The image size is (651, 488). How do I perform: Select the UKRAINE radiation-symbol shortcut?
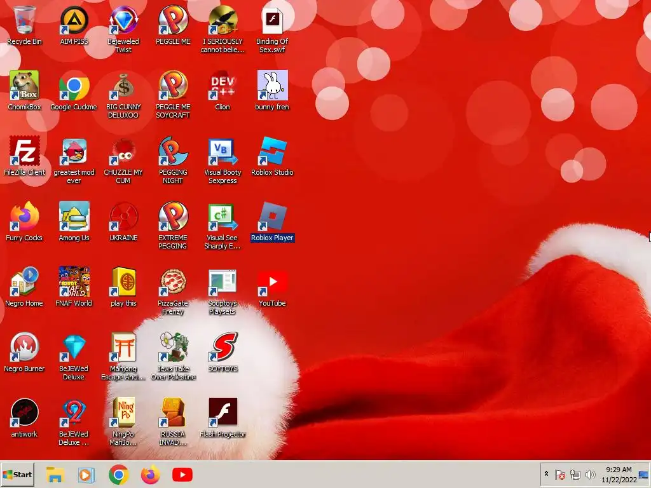tap(123, 222)
